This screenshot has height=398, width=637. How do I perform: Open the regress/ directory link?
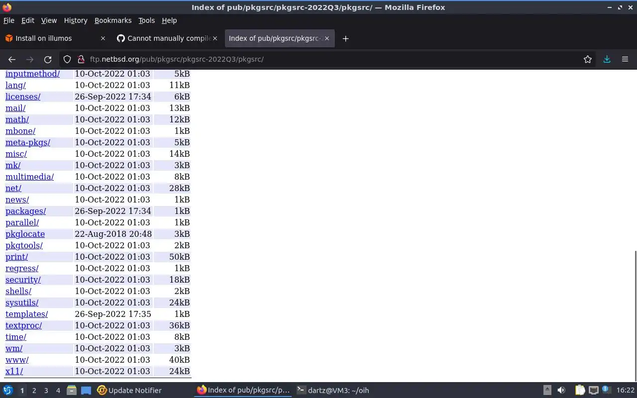(22, 268)
